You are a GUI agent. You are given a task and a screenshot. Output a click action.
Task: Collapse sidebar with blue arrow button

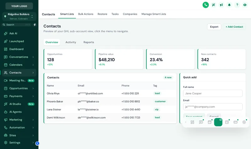[37, 143]
